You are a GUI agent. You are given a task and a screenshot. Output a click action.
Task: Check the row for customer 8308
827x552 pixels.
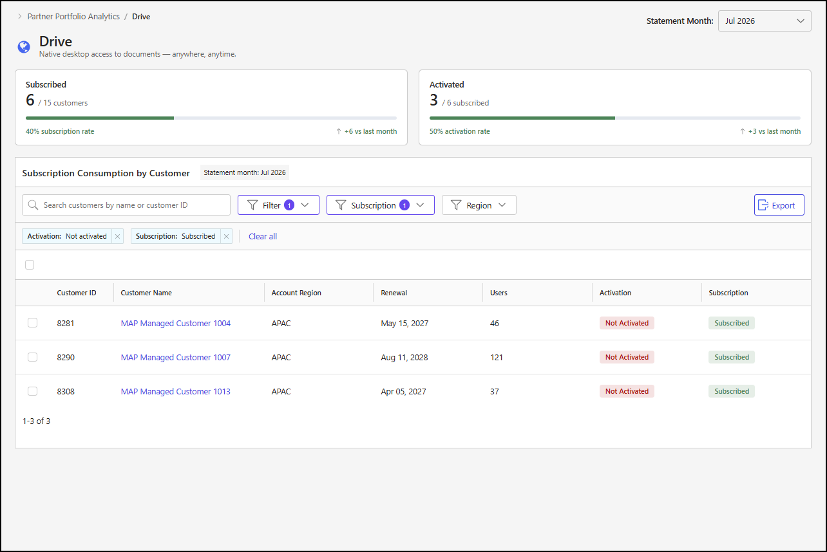[33, 391]
